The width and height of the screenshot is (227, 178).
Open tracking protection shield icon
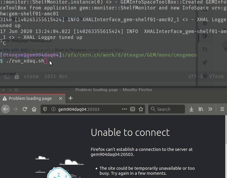45,109
